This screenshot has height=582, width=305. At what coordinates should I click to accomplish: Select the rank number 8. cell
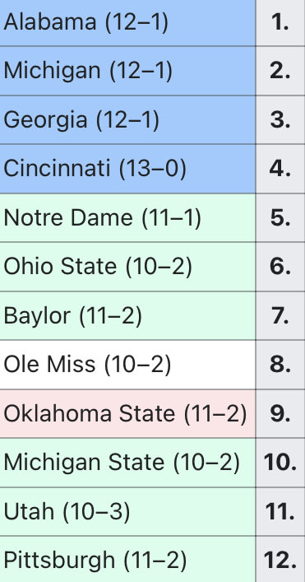[280, 365]
